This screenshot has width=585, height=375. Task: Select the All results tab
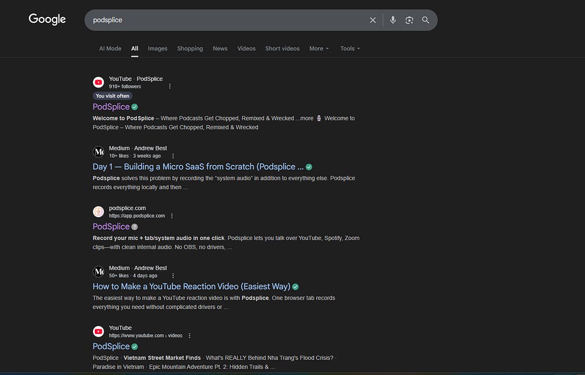tap(135, 49)
